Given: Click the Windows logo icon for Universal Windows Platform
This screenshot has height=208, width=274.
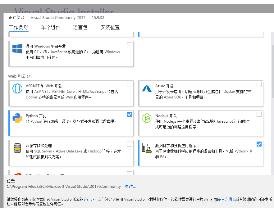Looking at the screenshot, I should point(17,48).
